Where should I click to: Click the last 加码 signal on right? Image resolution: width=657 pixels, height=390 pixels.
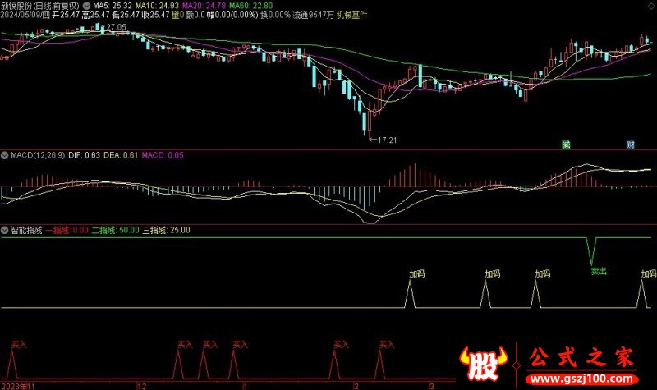click(x=648, y=273)
